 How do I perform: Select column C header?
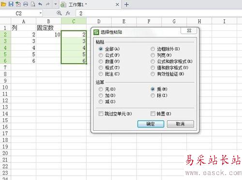pos(74,21)
